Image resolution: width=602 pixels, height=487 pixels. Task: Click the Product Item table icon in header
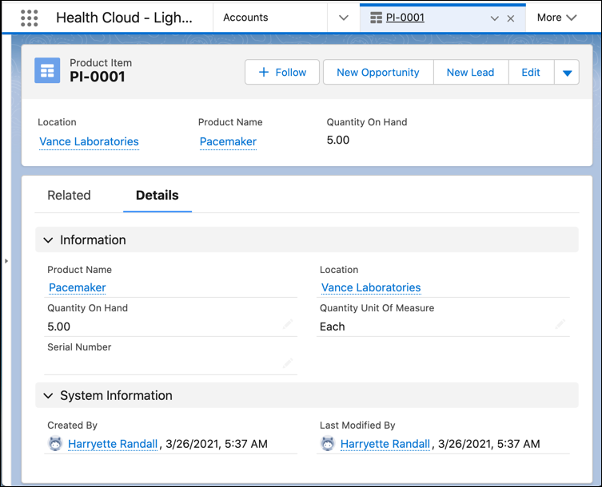[x=47, y=70]
